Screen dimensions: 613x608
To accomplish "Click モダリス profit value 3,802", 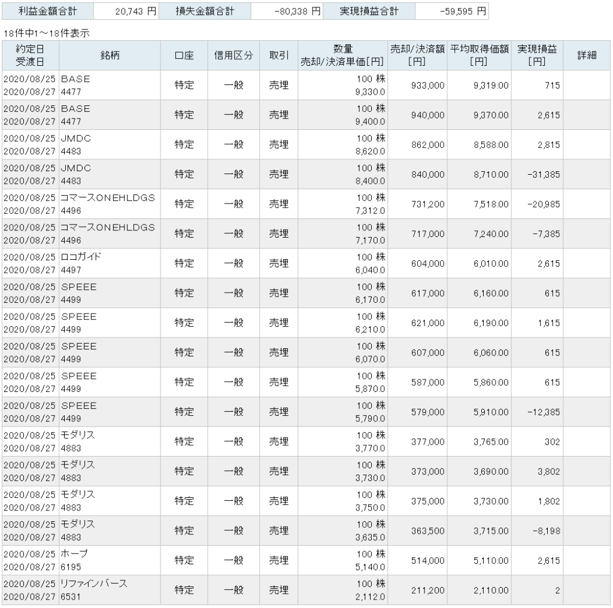I will pyautogui.click(x=548, y=472).
